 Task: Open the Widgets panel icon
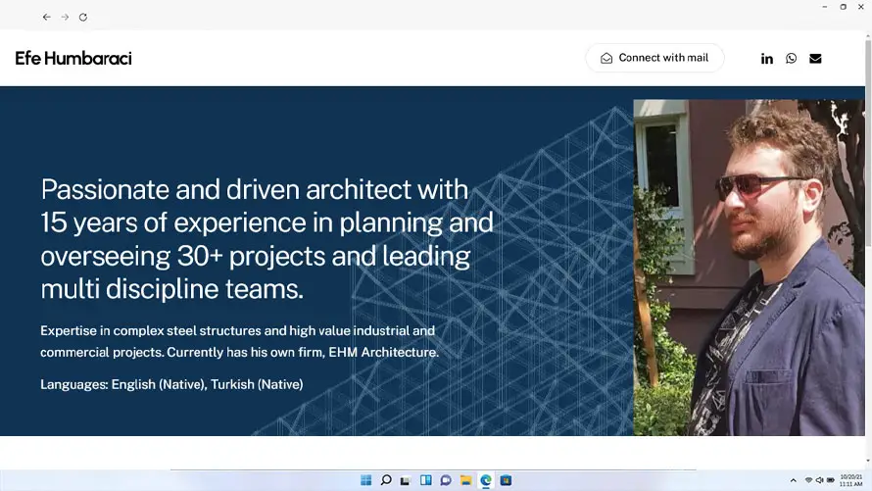click(x=425, y=480)
